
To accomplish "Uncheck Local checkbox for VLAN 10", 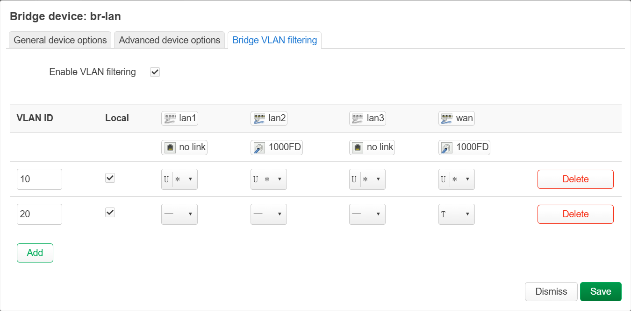I will pyautogui.click(x=110, y=178).
